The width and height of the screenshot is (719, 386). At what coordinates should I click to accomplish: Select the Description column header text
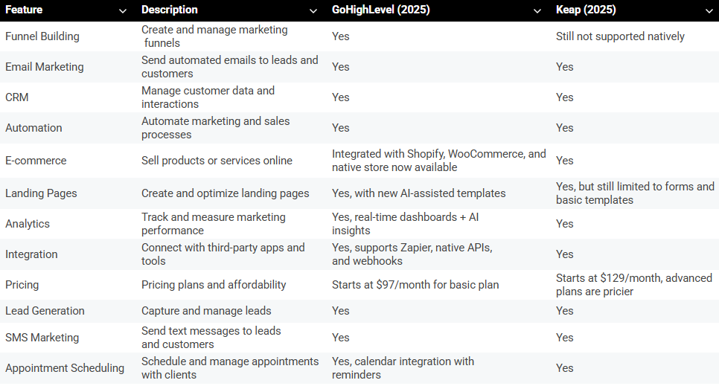coord(170,10)
